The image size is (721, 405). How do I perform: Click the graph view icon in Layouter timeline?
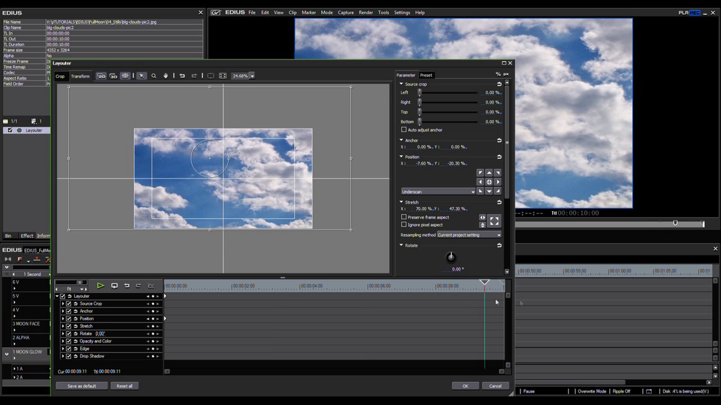(x=151, y=286)
